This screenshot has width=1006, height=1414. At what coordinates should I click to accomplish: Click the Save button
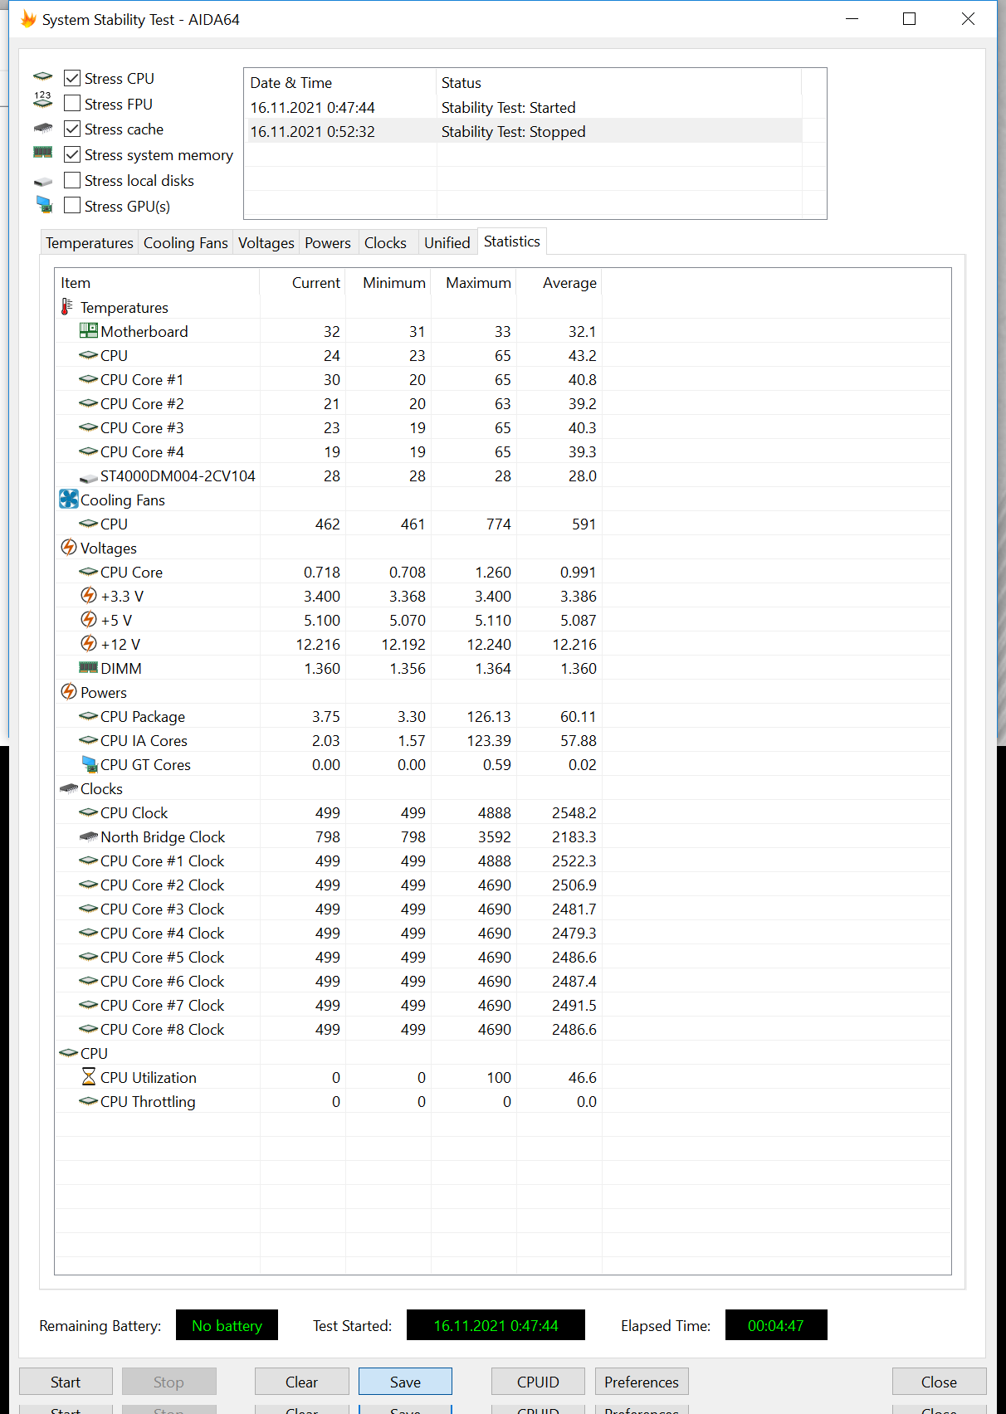[x=405, y=1382]
